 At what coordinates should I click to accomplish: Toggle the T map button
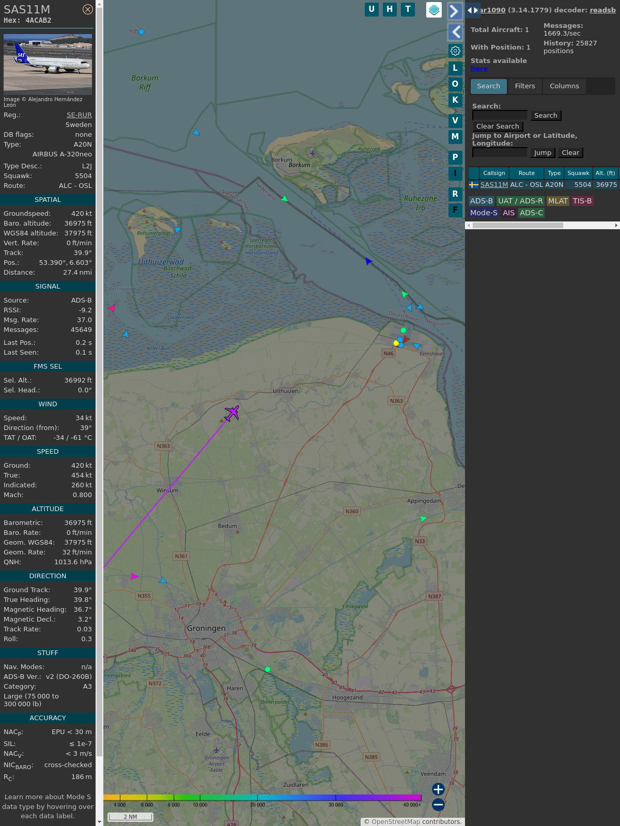(408, 9)
